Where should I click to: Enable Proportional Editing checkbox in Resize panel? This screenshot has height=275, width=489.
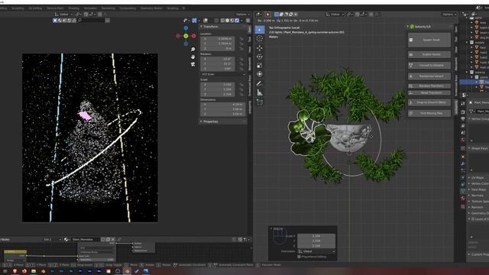[x=299, y=257]
